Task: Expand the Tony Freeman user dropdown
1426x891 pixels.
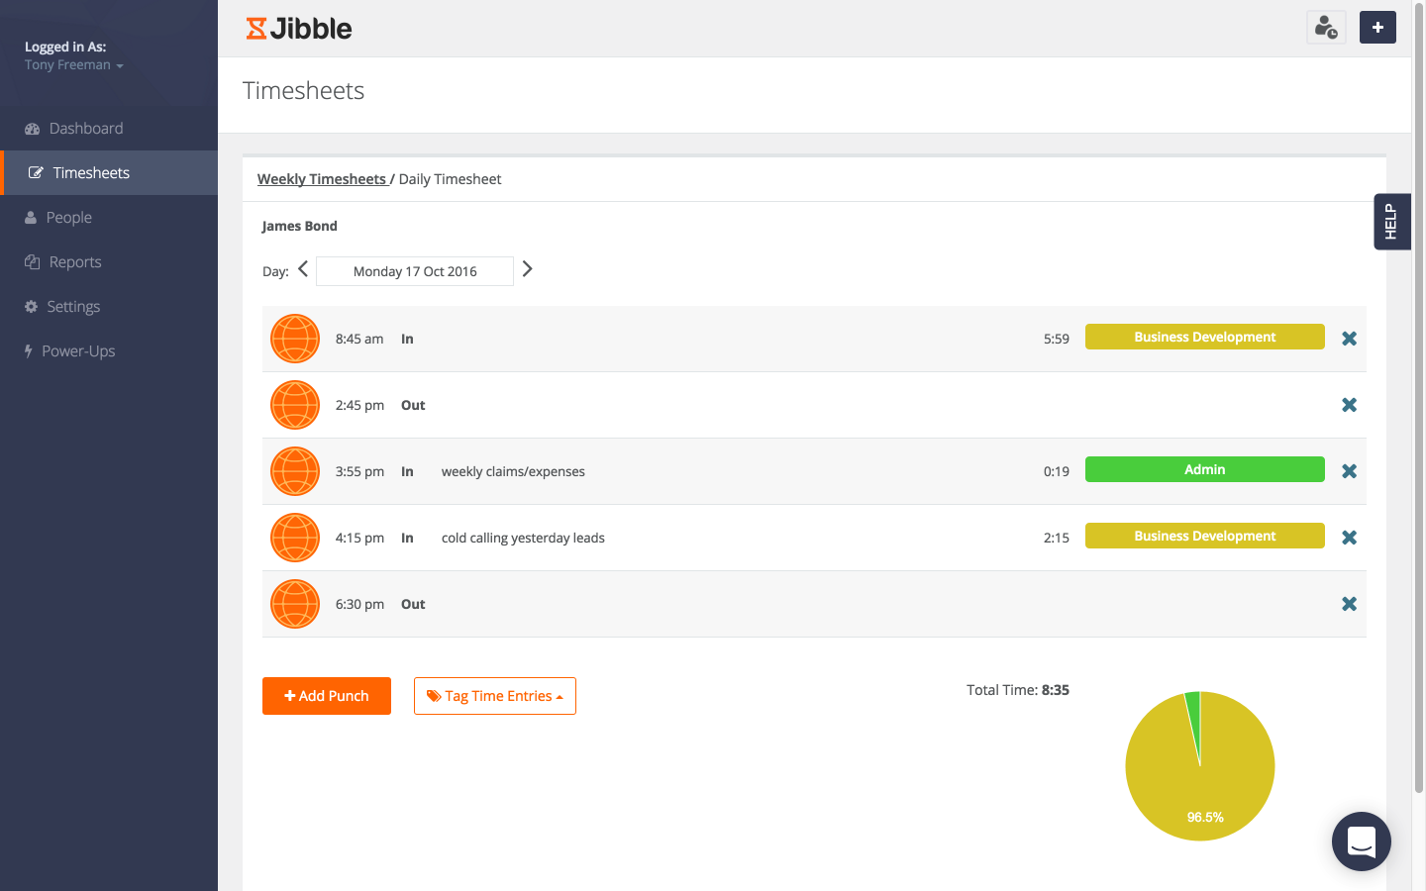Action: pos(74,64)
